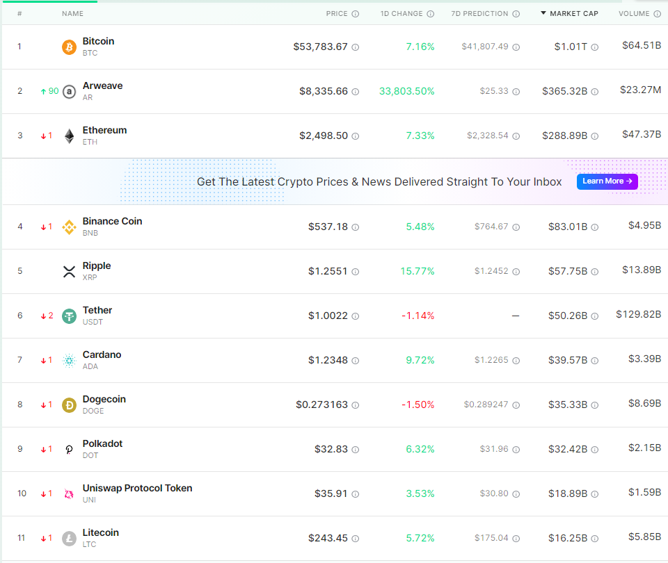Click Binance Coin 7D prediction $764.67
This screenshot has height=563, width=668.
pos(491,227)
